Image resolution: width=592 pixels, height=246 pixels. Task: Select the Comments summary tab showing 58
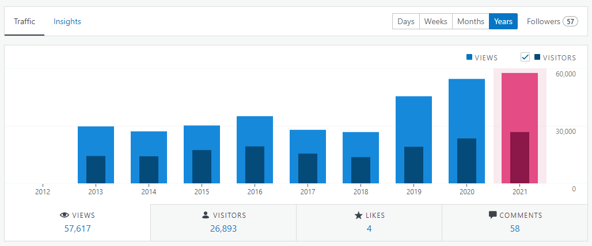tap(514, 222)
